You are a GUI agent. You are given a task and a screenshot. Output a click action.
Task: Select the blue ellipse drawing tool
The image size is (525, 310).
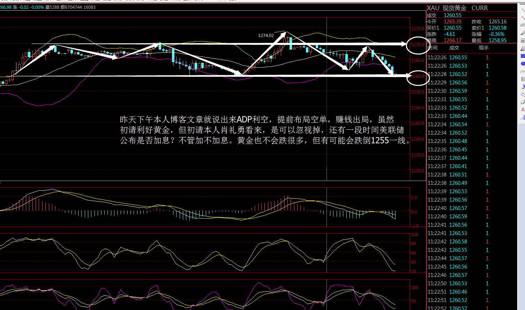523,64
